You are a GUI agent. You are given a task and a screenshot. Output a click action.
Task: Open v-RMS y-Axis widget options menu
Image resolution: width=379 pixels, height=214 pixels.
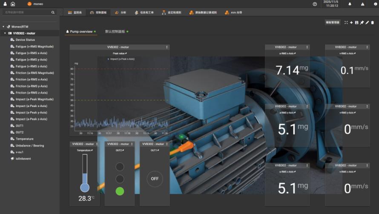click(367, 106)
